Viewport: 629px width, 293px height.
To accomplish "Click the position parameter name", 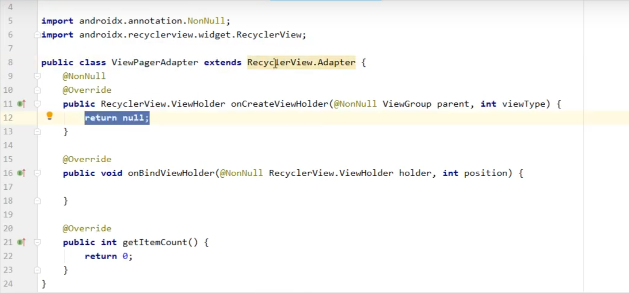I will [x=486, y=173].
